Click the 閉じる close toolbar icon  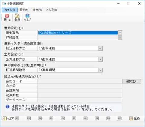pyautogui.click(x=7, y=17)
